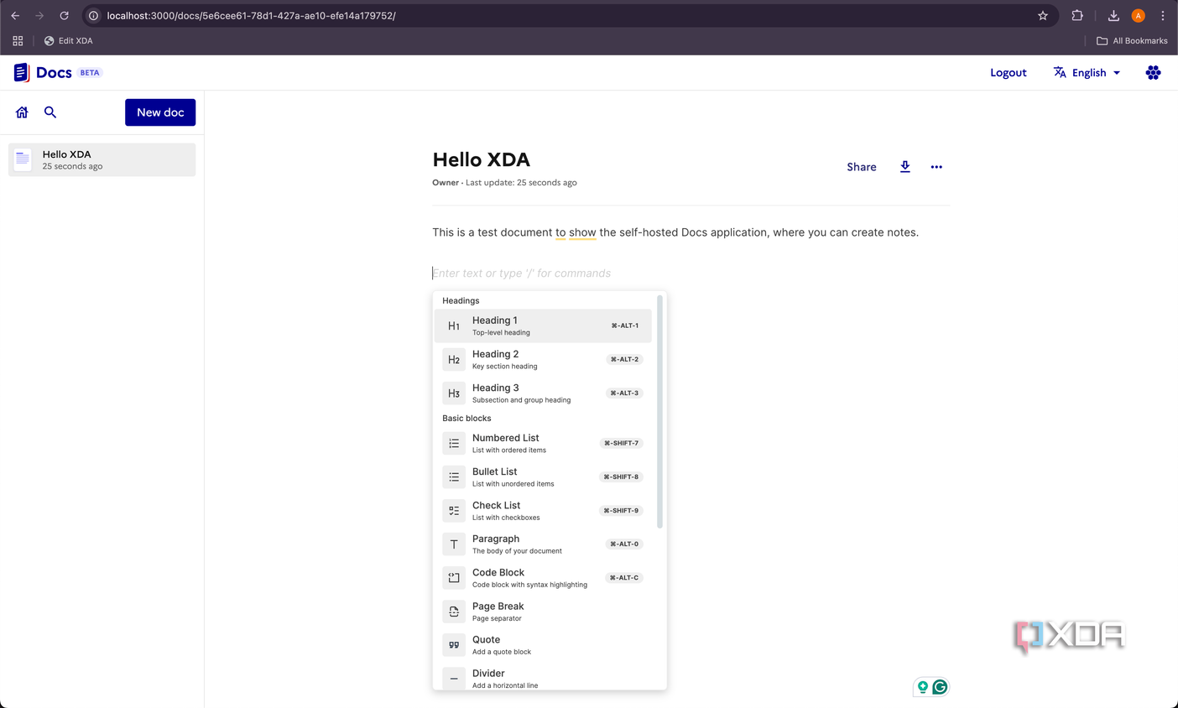Add a Divider block
Viewport: 1178px width, 708px height.
pos(543,678)
